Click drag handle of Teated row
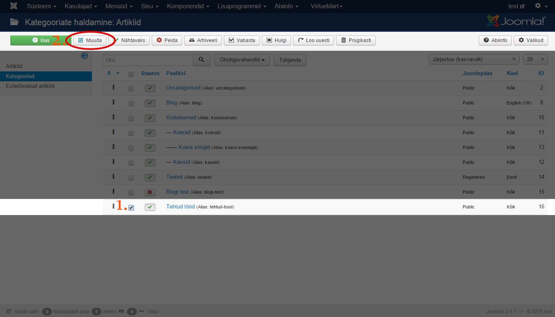Viewport: 555px width, 317px height. [113, 177]
